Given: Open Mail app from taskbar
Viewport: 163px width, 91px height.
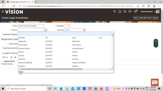Looking at the screenshot, I should (x=73, y=89).
